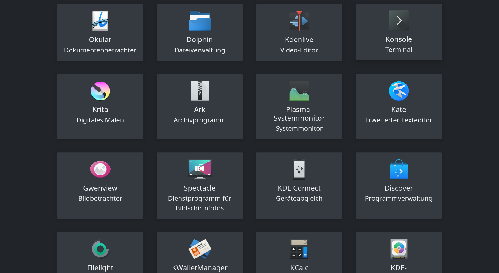Click the Konsole title text
499x273 pixels.
tap(399, 39)
